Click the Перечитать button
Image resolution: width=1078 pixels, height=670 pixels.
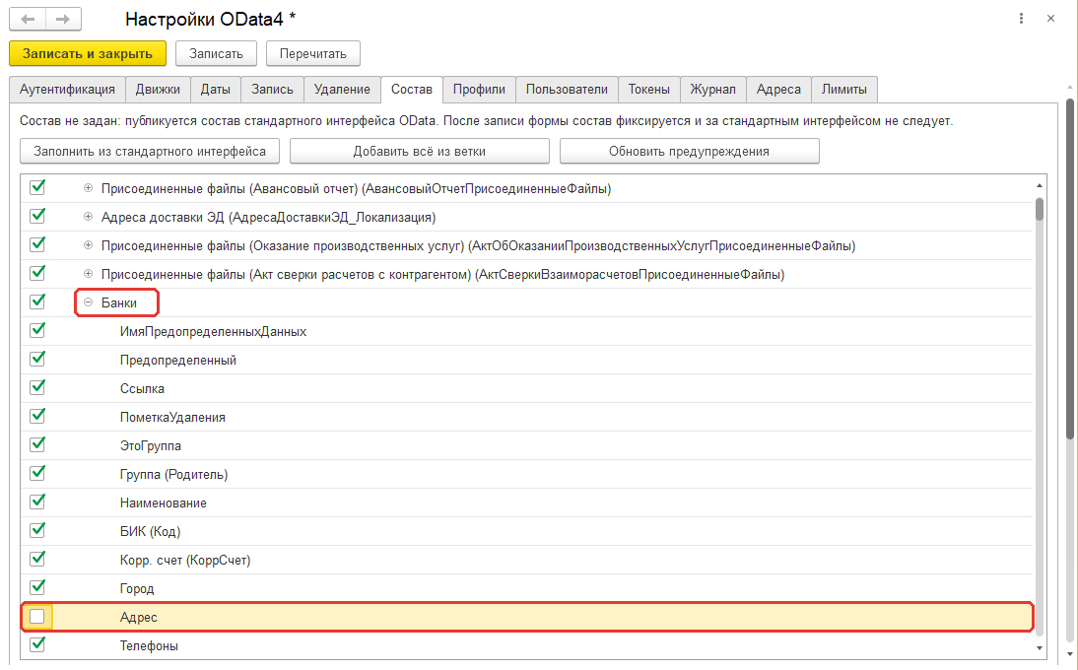(312, 53)
